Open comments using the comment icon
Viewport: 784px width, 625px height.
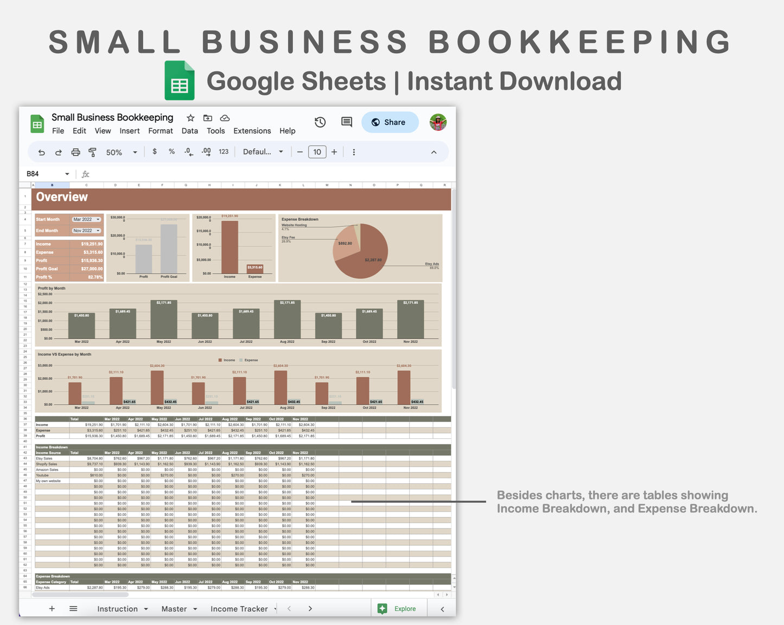(x=346, y=122)
